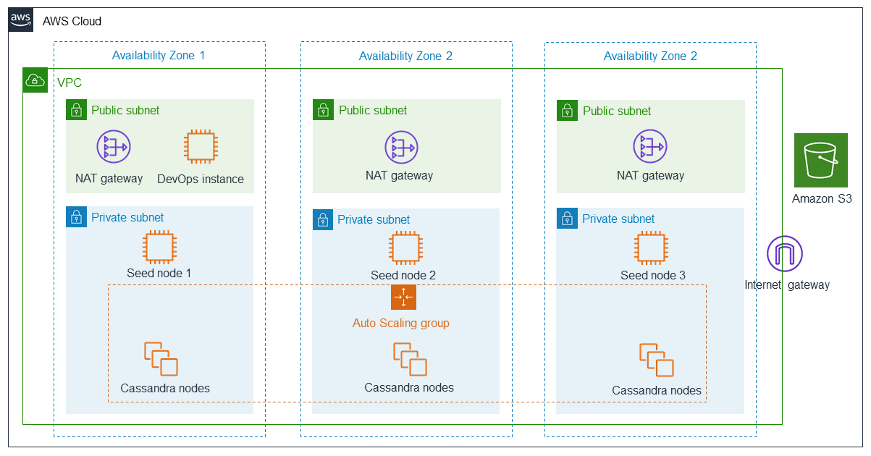This screenshot has height=456, width=871.
Task: Click lock icon of Private subnet with Seed node 1
Action: [x=76, y=216]
